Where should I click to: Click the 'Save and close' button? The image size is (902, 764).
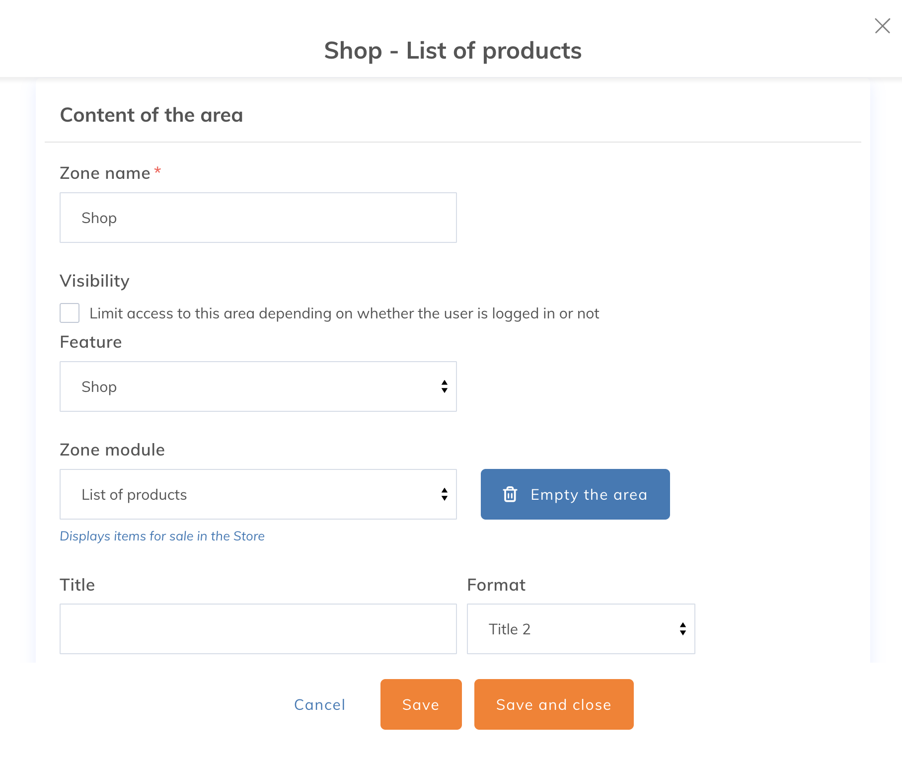pos(553,704)
